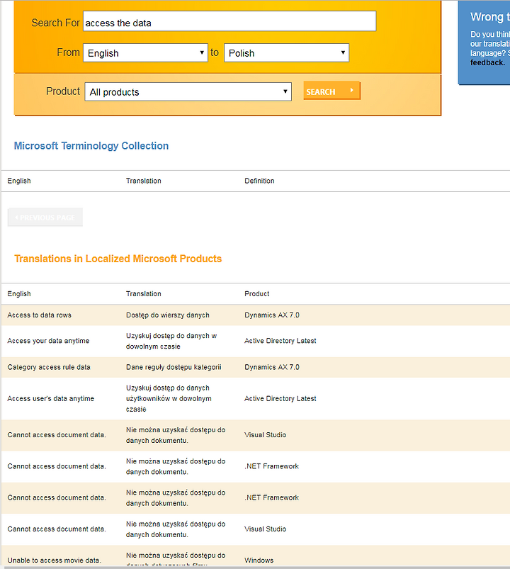This screenshot has height=569, width=510.
Task: Click "Access user's data anytime" entry
Action: pyautogui.click(x=50, y=398)
